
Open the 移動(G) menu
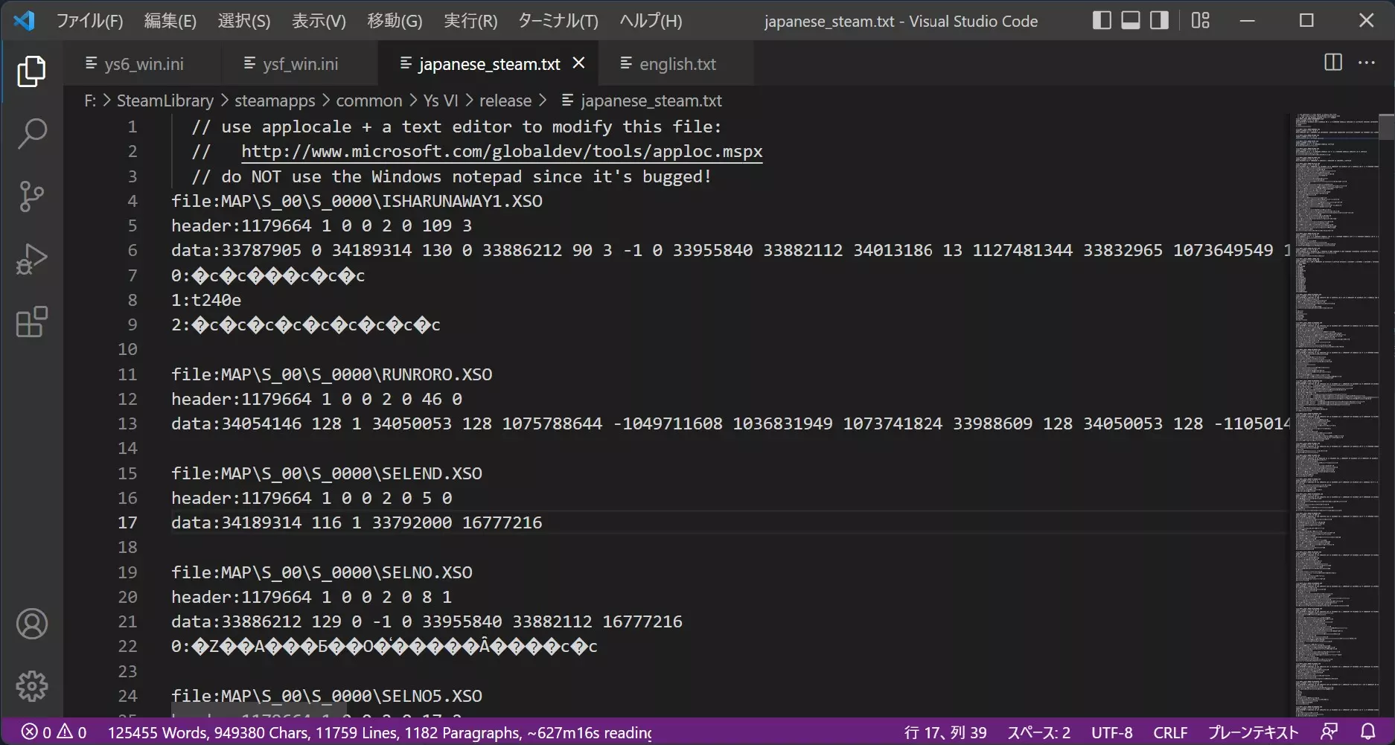pyautogui.click(x=395, y=21)
